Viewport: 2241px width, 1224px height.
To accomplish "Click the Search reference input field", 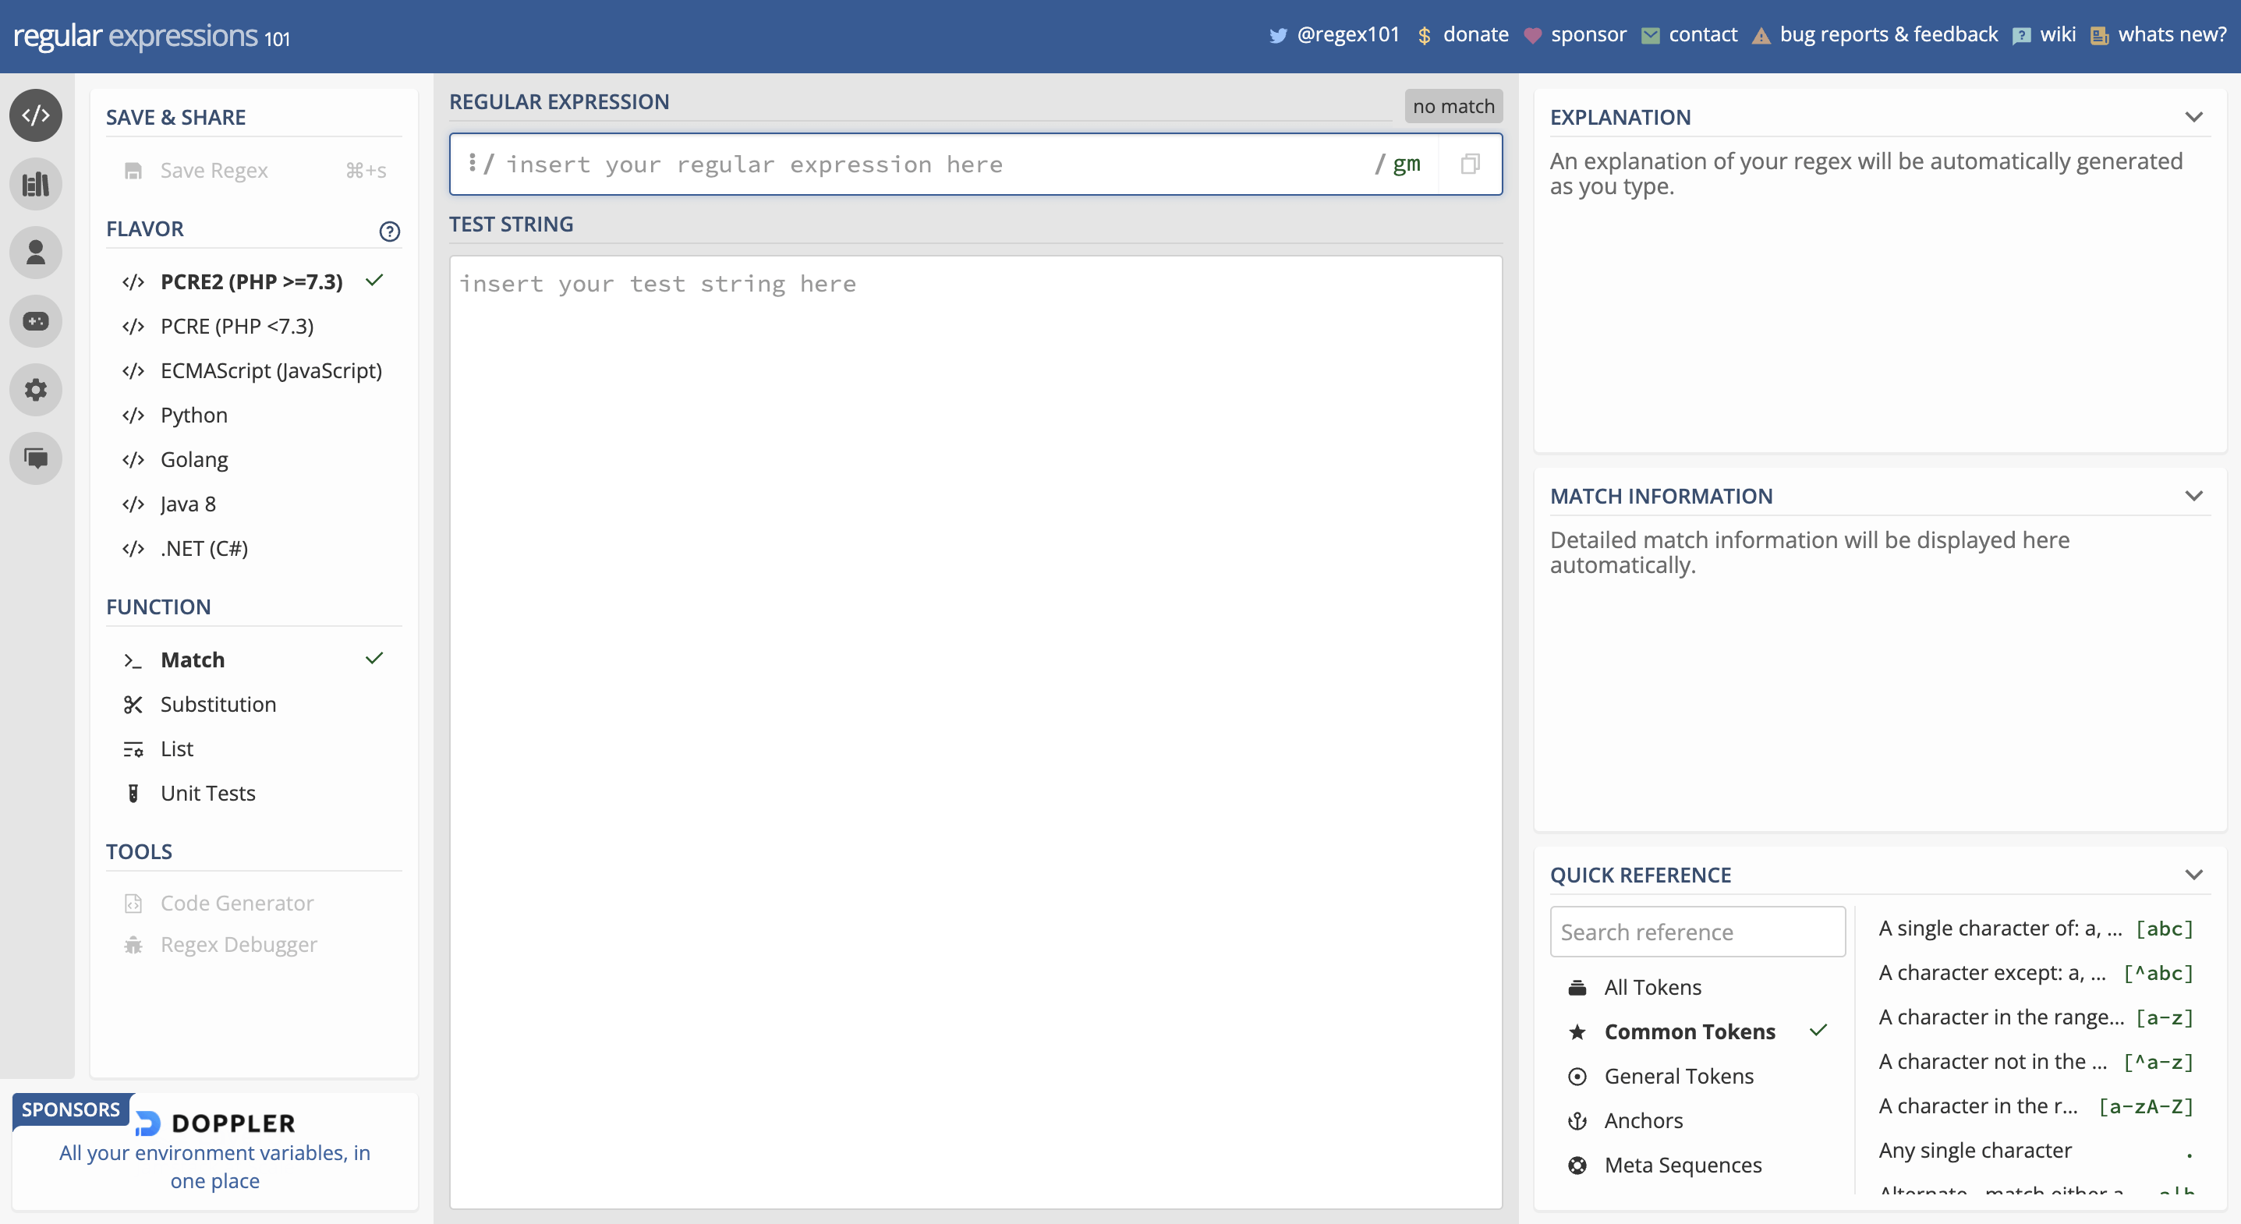I will (1697, 932).
